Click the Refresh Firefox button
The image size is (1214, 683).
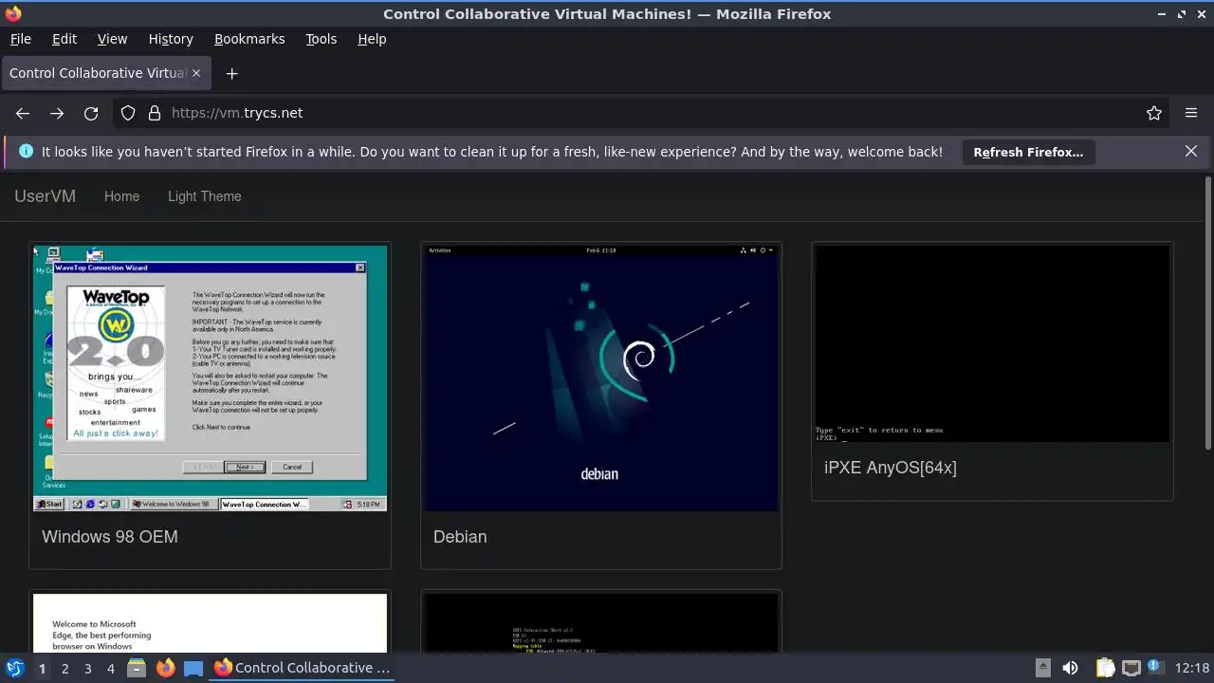pos(1028,152)
